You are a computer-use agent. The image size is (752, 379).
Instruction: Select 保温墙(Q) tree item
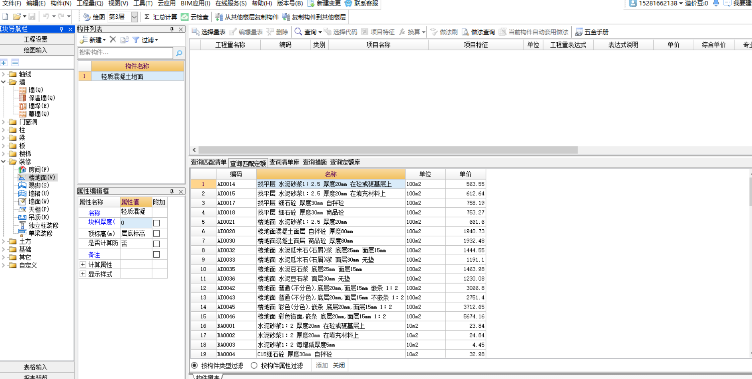[x=37, y=98]
